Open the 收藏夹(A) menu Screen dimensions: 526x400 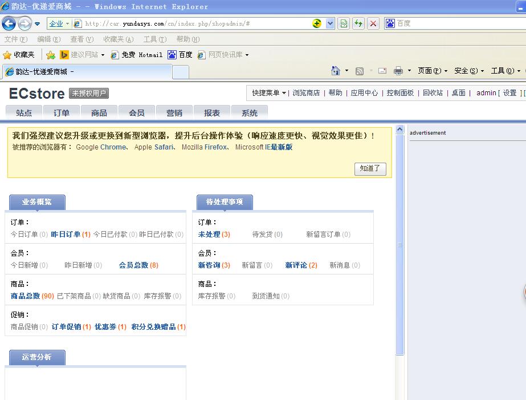coord(119,39)
